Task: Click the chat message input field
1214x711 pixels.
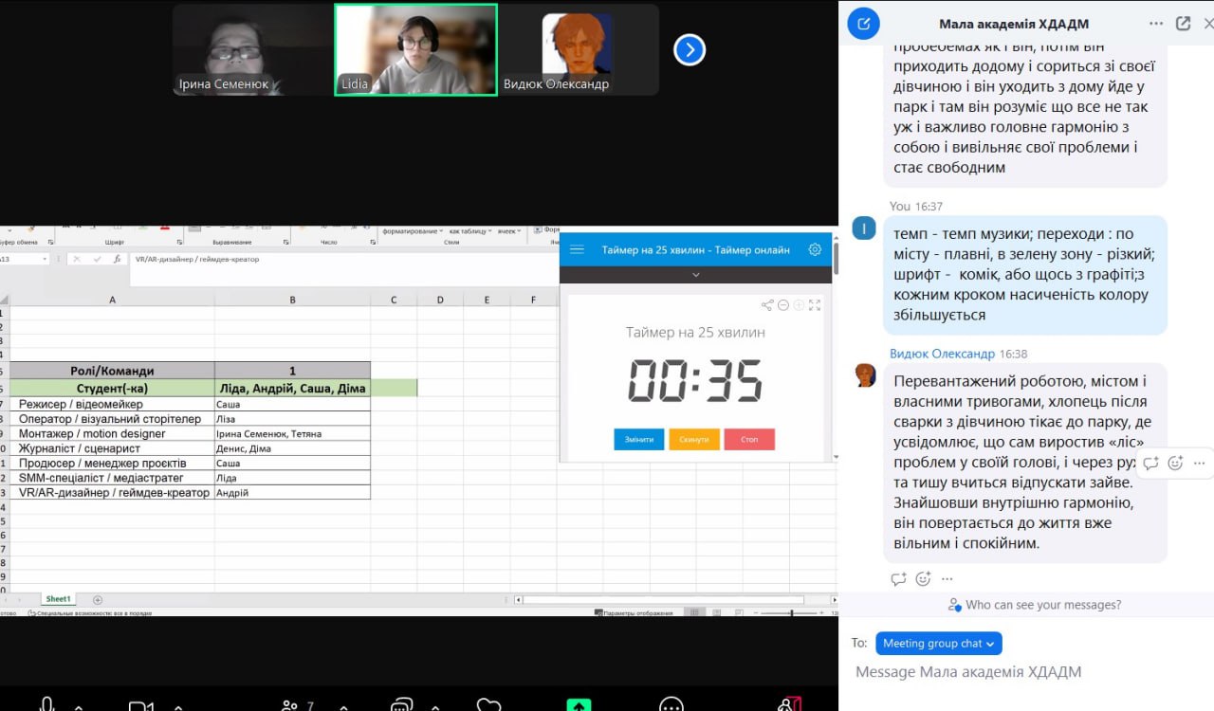Action: pyautogui.click(x=1024, y=672)
